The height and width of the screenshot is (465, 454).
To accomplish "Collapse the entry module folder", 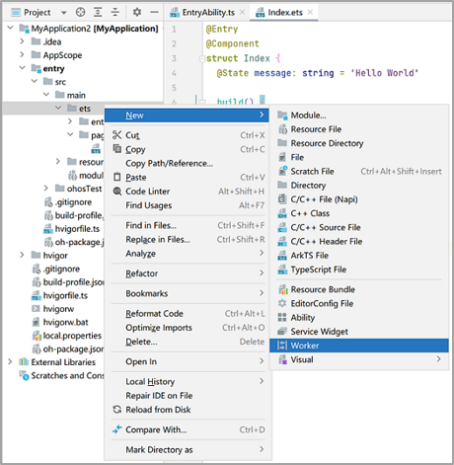I will tap(22, 68).
